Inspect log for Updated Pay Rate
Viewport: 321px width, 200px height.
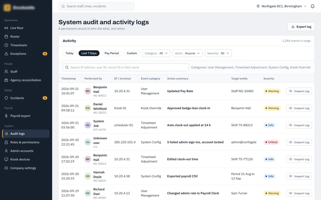pyautogui.click(x=299, y=91)
